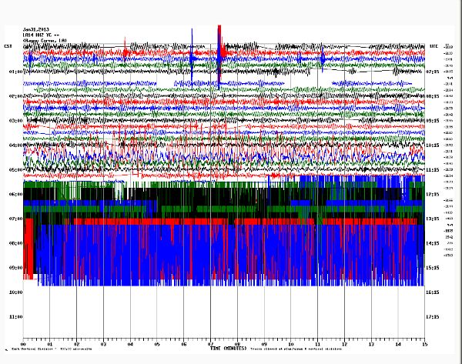This screenshot has width=462, height=364.
Task: Click the 06:00 CST time label
Action: (x=13, y=195)
